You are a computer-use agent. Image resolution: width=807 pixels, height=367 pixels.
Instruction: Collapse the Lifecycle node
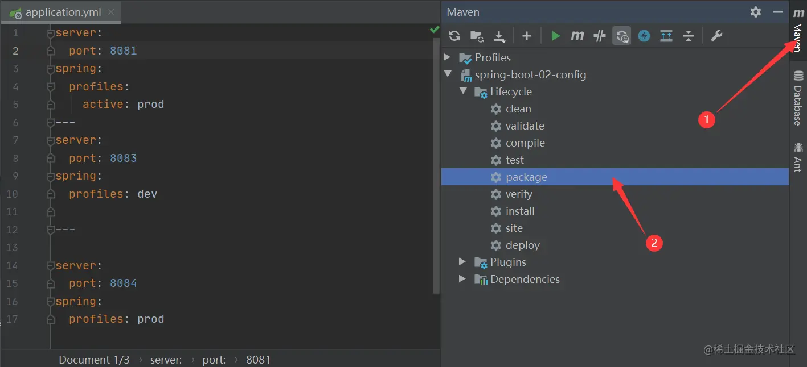(463, 91)
